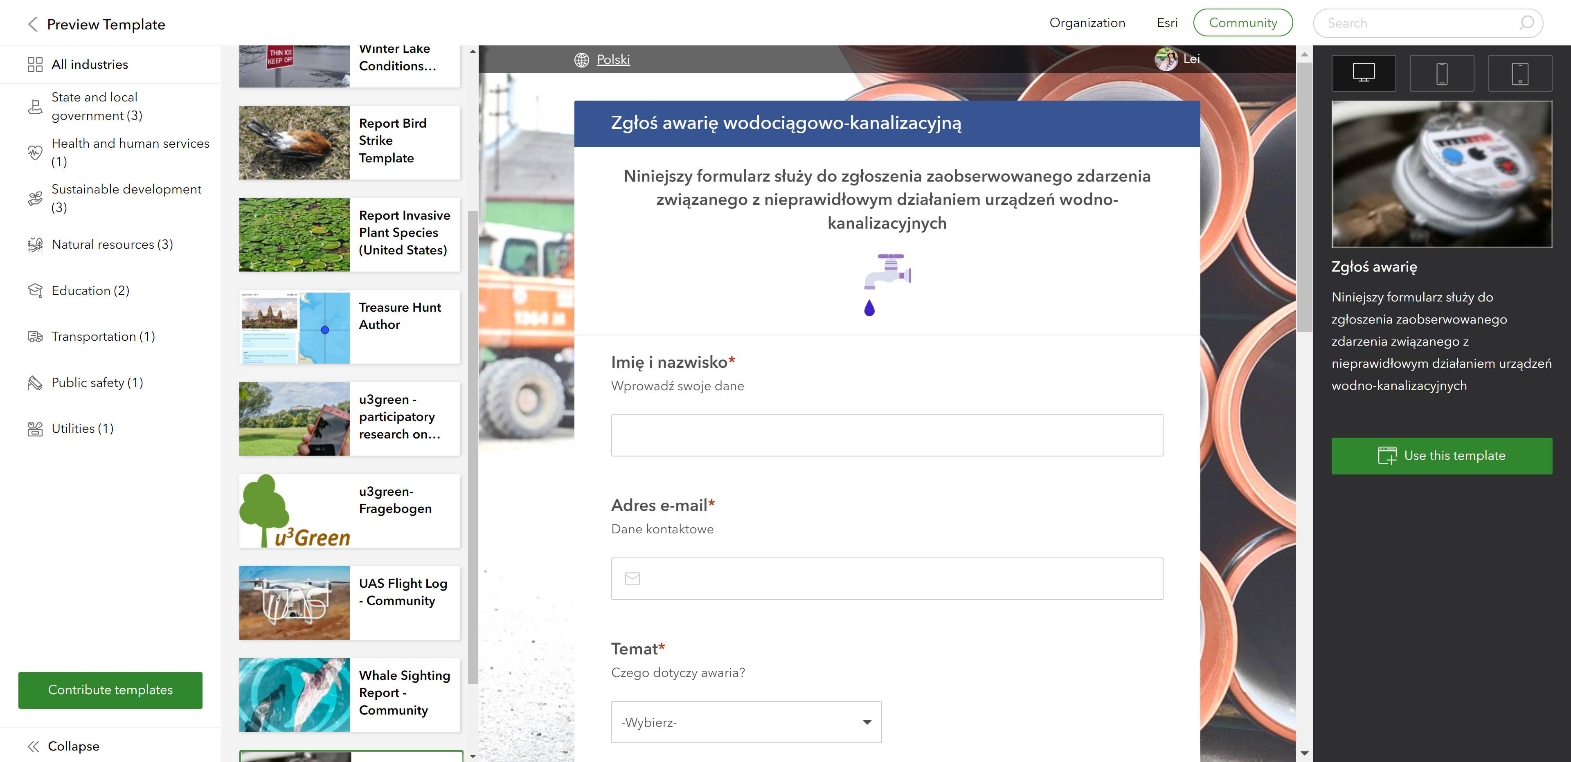The height and width of the screenshot is (762, 1571).
Task: Click Public safety icon
Action: (x=35, y=383)
